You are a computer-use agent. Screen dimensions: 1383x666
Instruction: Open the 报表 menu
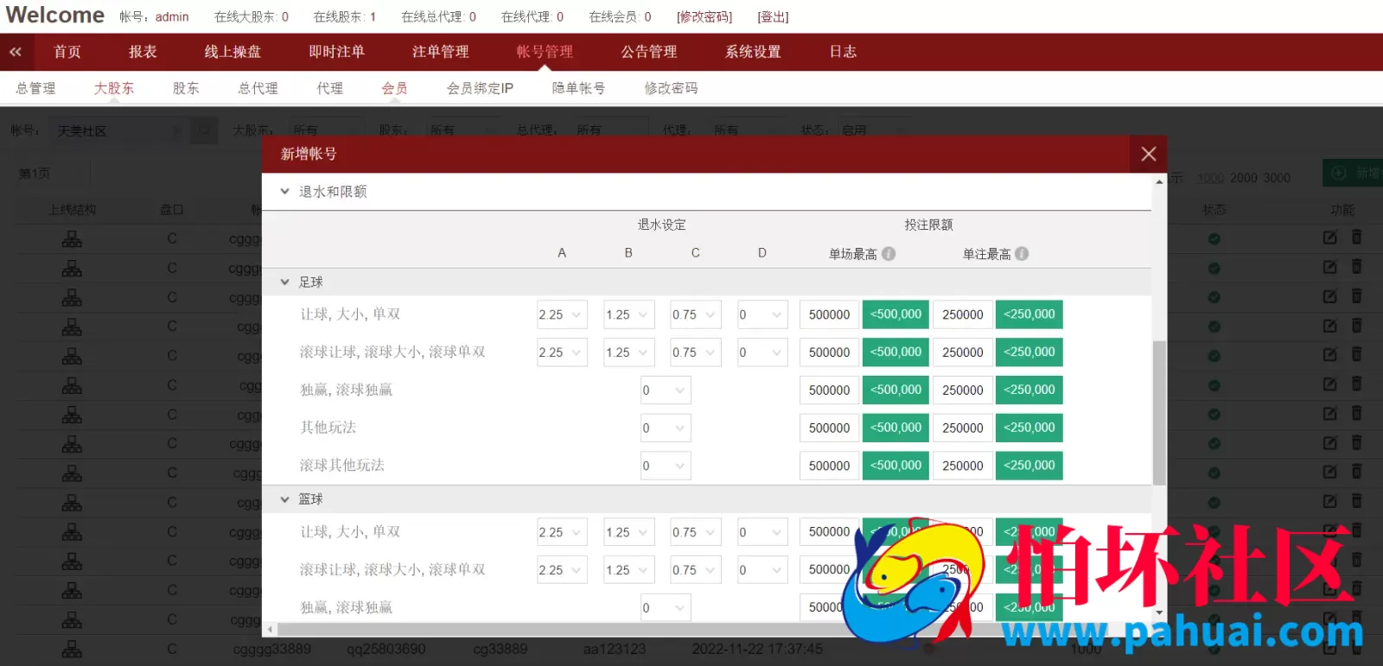click(143, 52)
